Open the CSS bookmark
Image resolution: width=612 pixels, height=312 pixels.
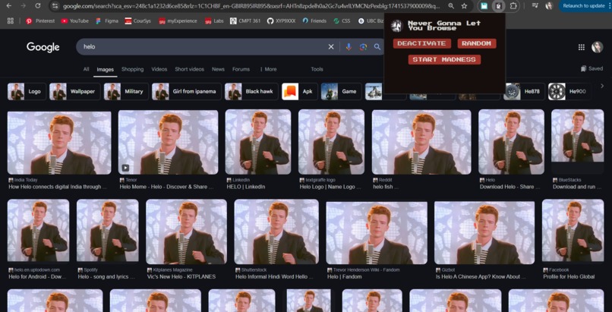click(342, 21)
